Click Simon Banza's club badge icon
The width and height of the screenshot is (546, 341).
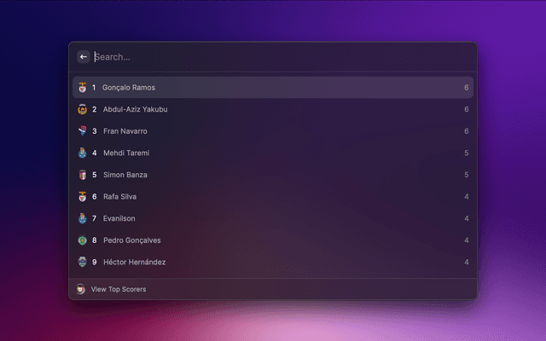pyautogui.click(x=82, y=175)
